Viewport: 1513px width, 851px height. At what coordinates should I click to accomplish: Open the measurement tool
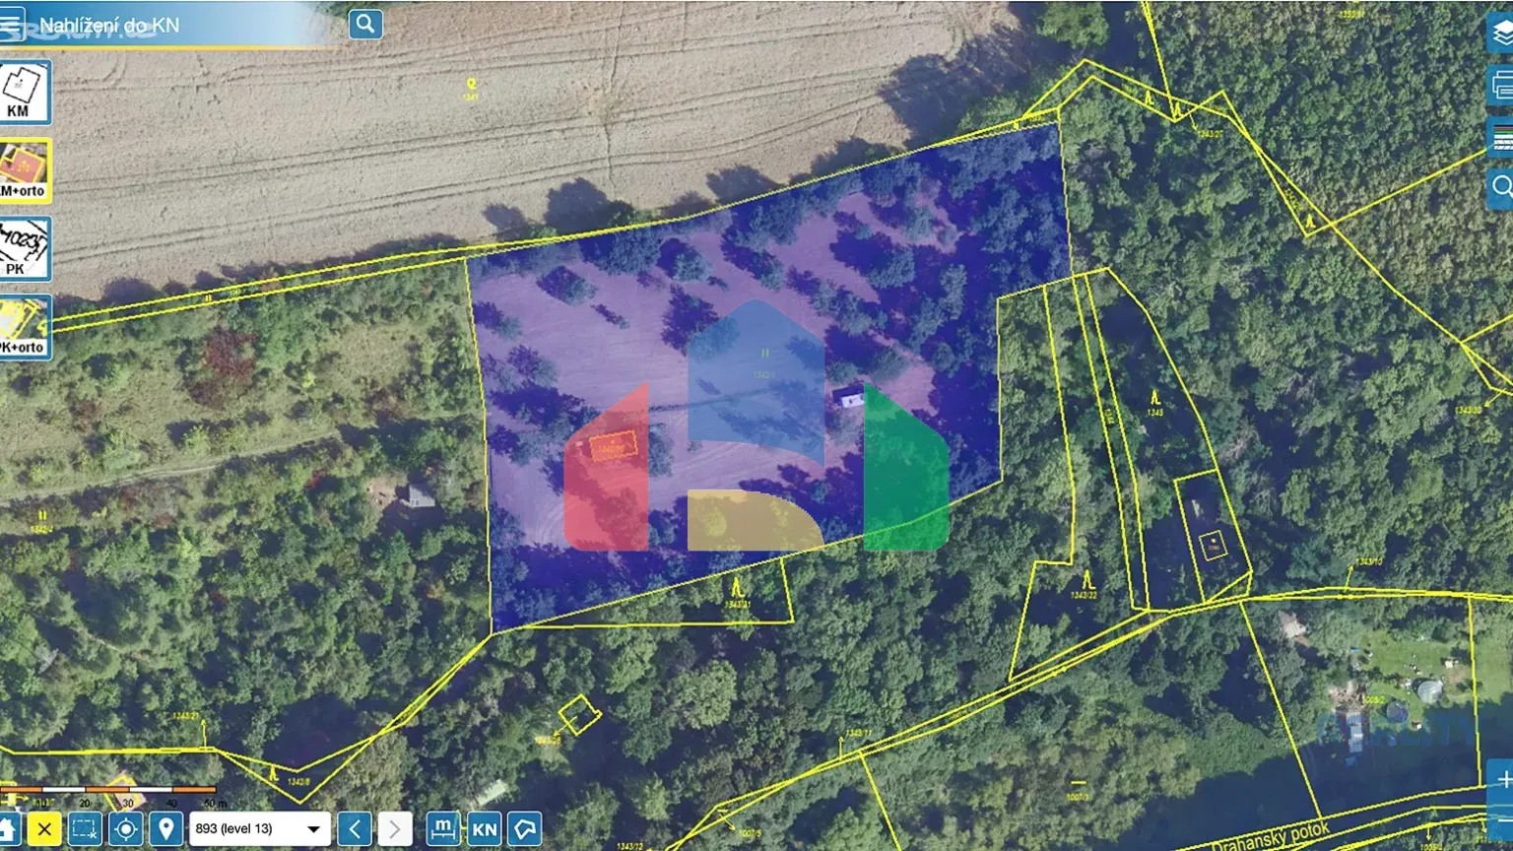442,828
